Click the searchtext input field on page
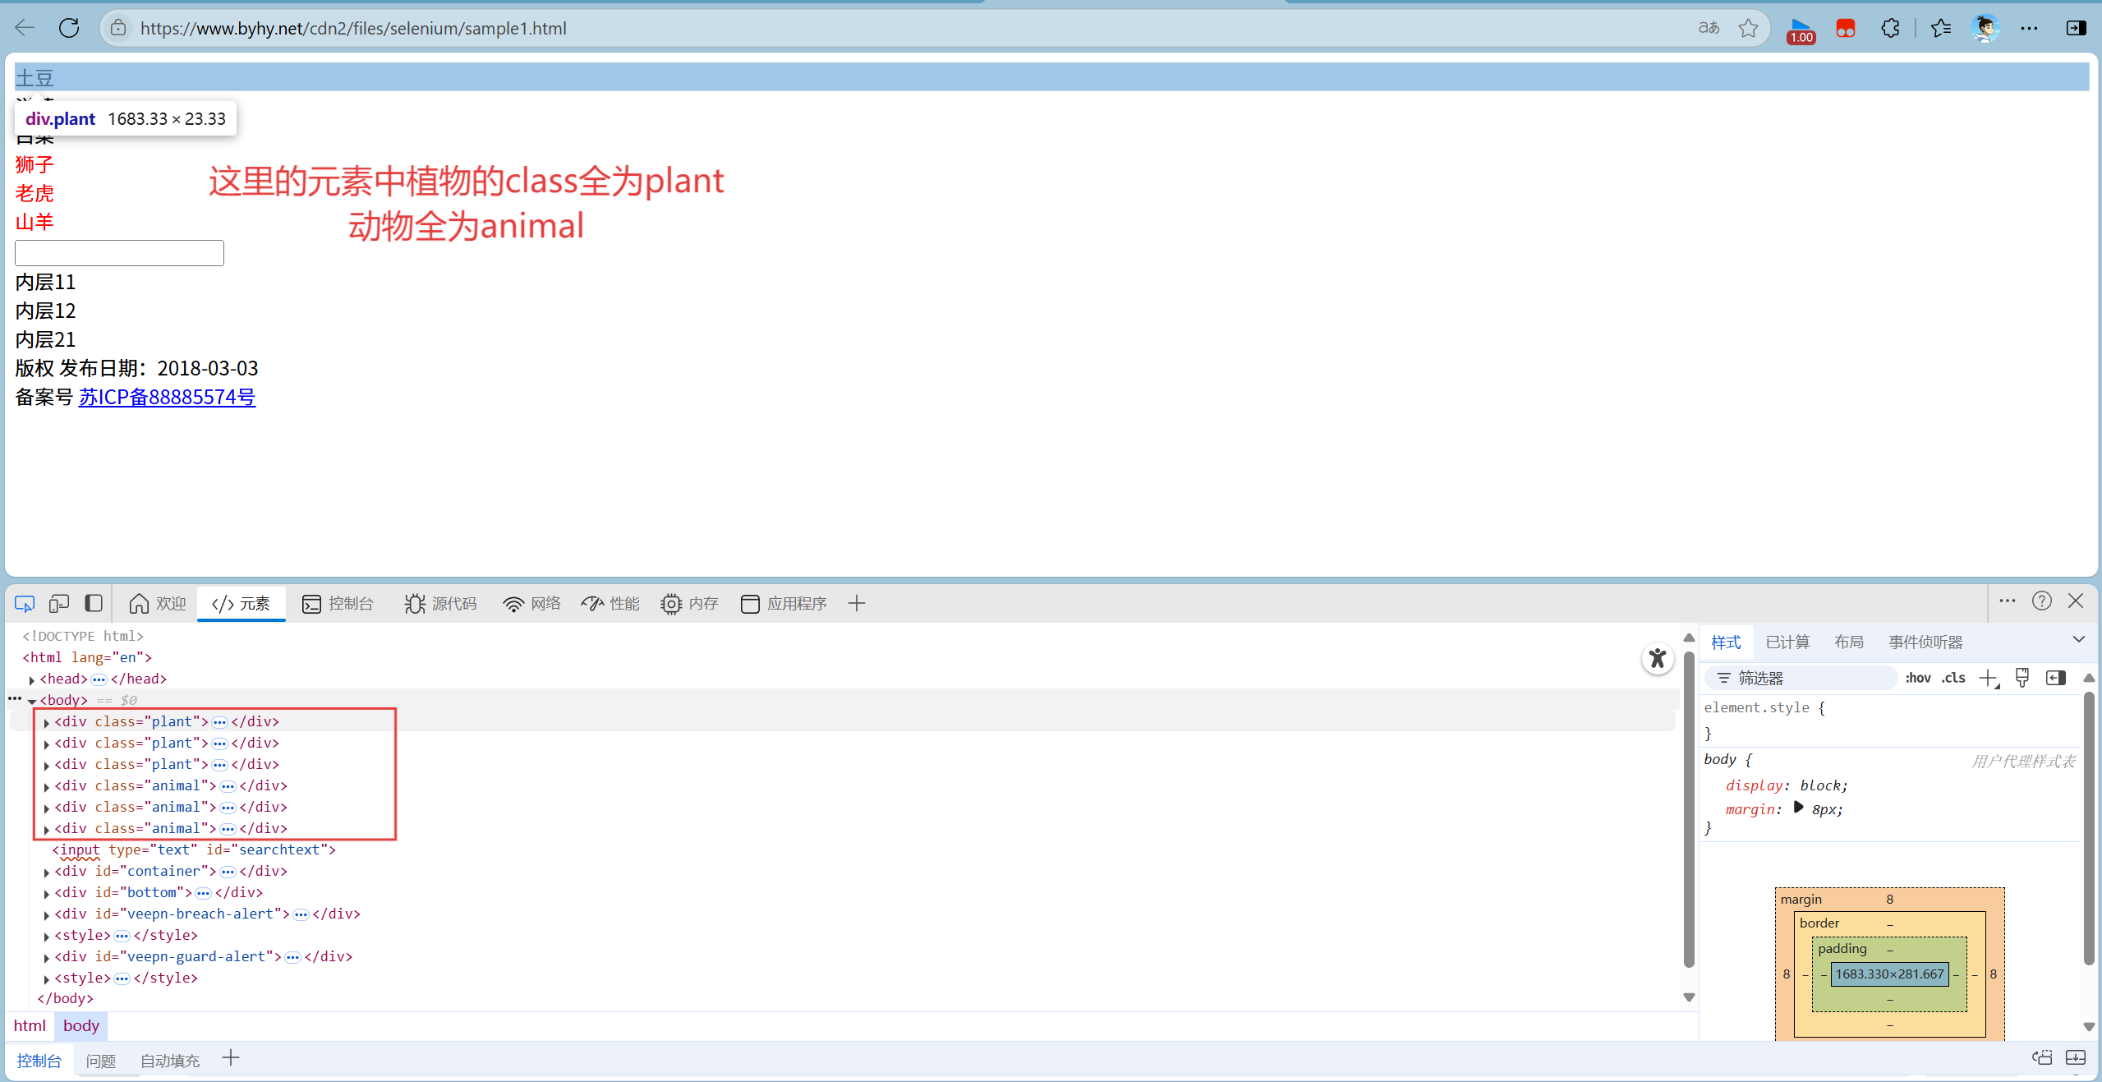 [119, 253]
